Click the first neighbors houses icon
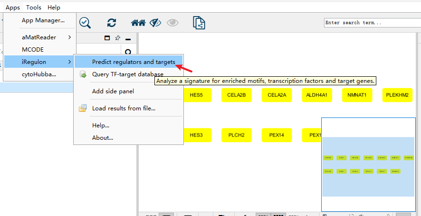This screenshot has height=216, width=421. [x=138, y=22]
